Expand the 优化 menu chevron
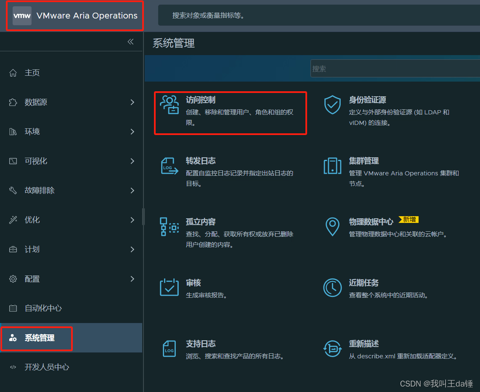This screenshot has height=392, width=480. [x=132, y=220]
